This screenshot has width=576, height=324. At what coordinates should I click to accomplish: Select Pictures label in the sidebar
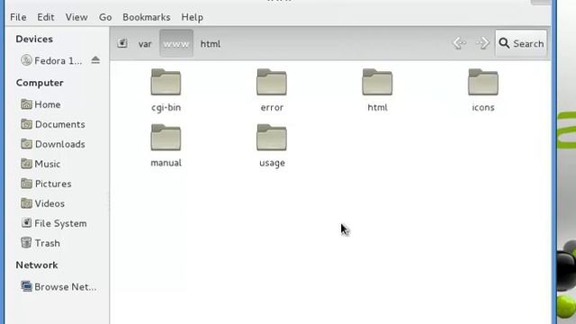click(53, 184)
